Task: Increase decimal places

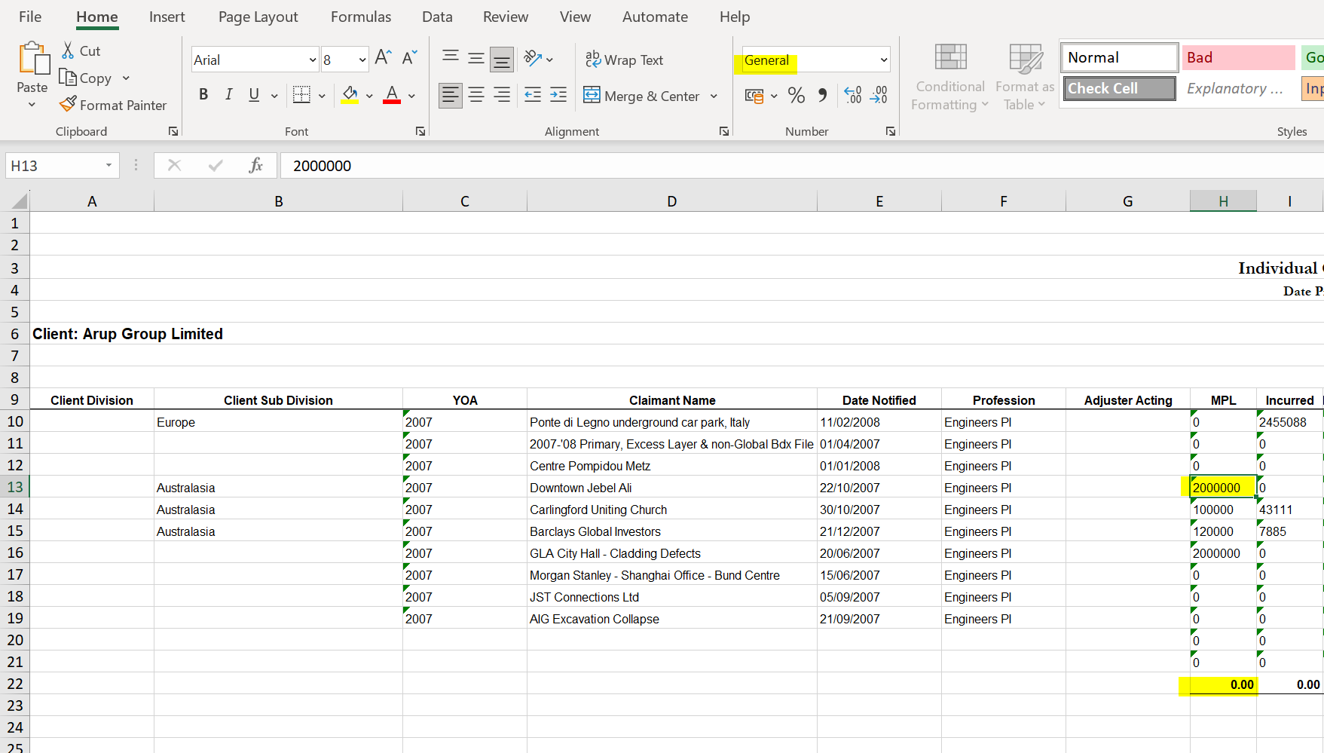Action: pos(852,95)
